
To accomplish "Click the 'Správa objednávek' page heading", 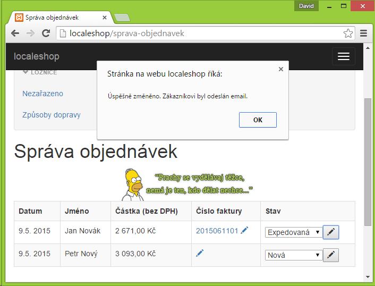I will pos(96,152).
